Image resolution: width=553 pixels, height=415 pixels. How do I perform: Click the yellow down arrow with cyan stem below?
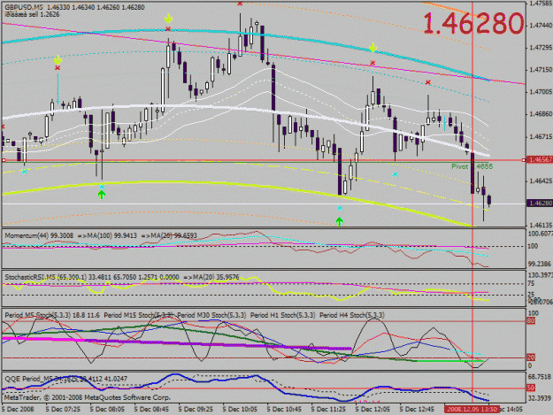(58, 59)
